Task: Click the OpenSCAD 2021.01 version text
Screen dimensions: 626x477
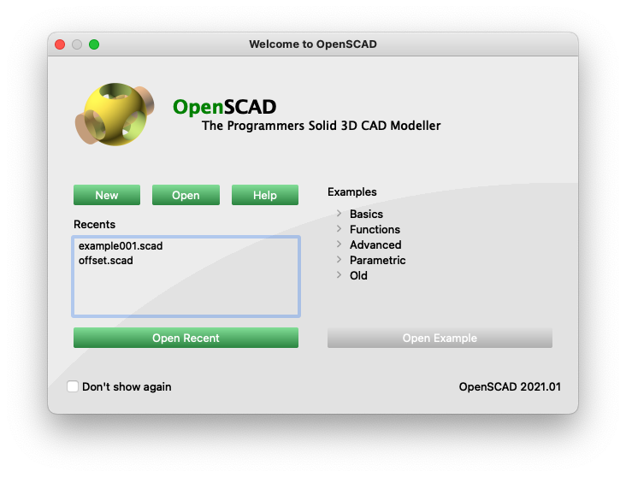Action: 510,386
